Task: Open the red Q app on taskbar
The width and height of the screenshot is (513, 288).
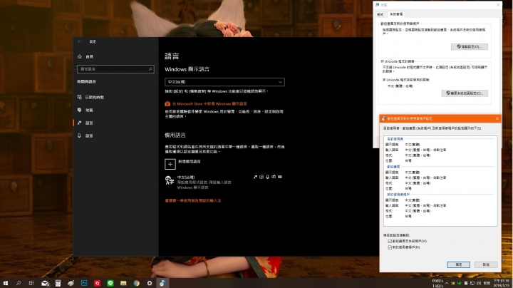Action: click(97, 283)
